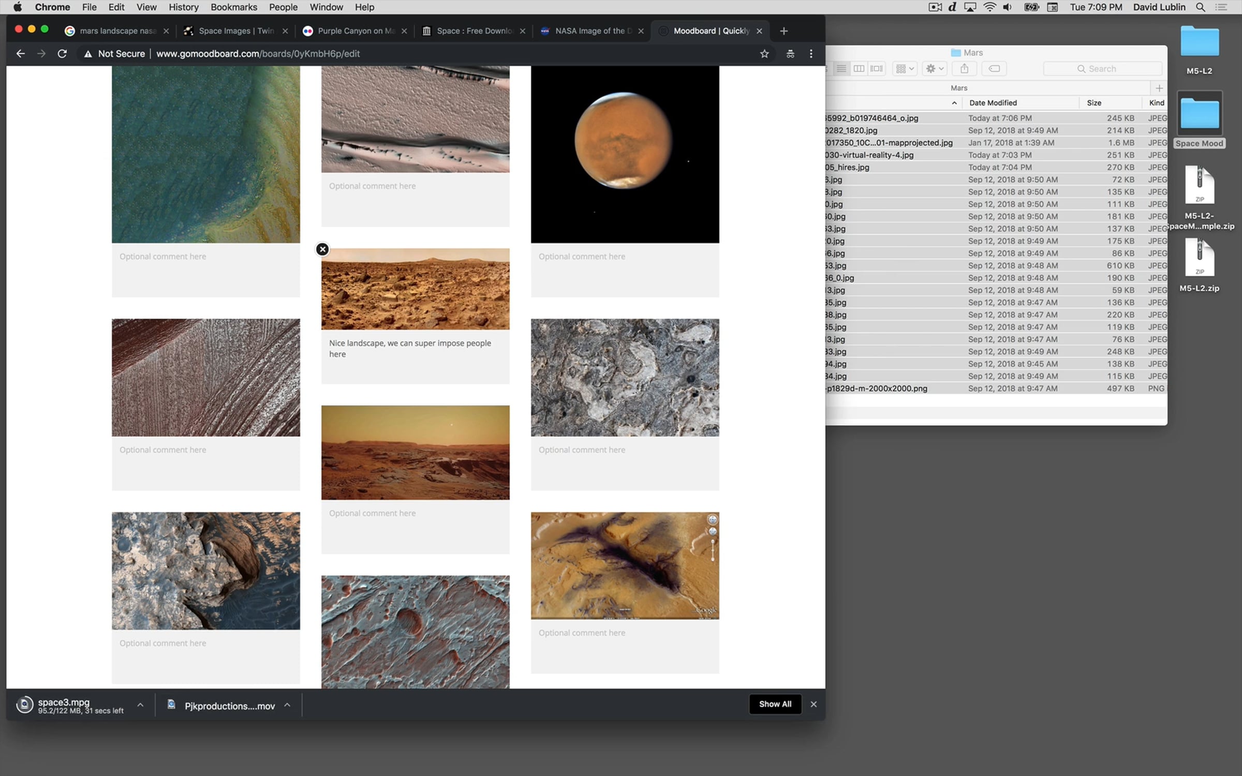Click the clock showing Tue 7:09 PM
Image resolution: width=1242 pixels, height=776 pixels.
tap(1096, 7)
